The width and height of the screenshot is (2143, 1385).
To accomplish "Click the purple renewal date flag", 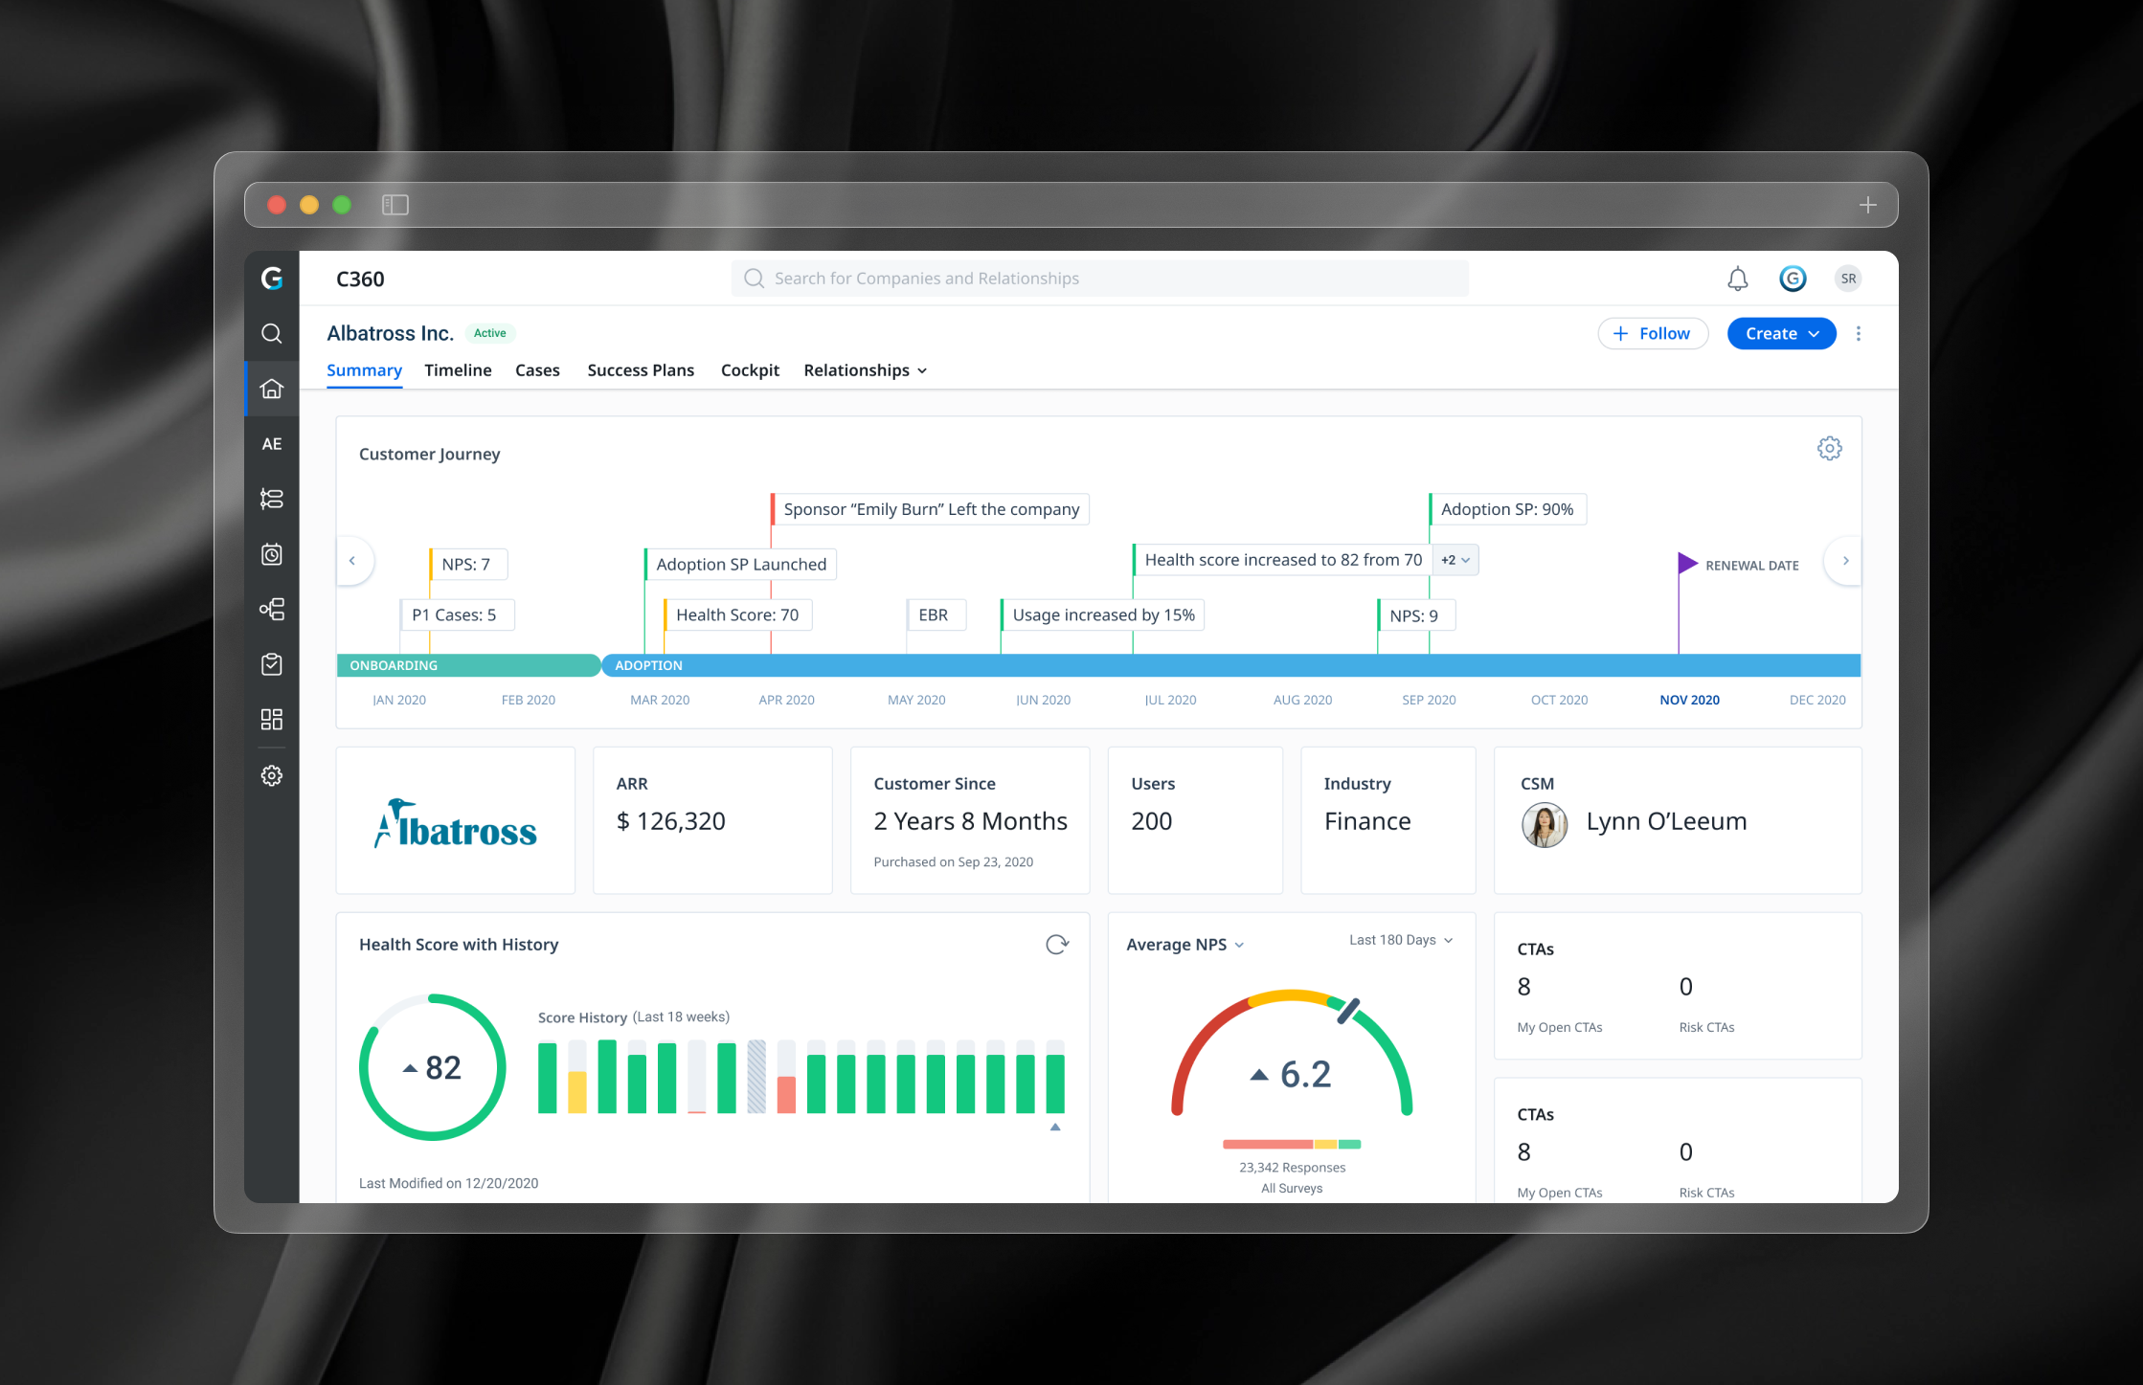I will [1687, 564].
